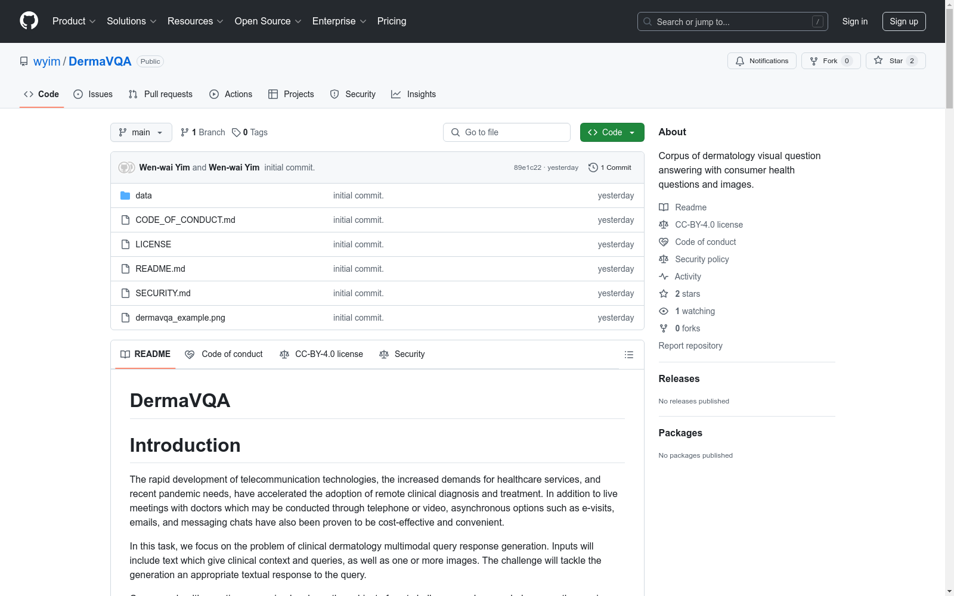Click the 1 Commit history link
Screen dimensions: 954x596
[610, 167]
